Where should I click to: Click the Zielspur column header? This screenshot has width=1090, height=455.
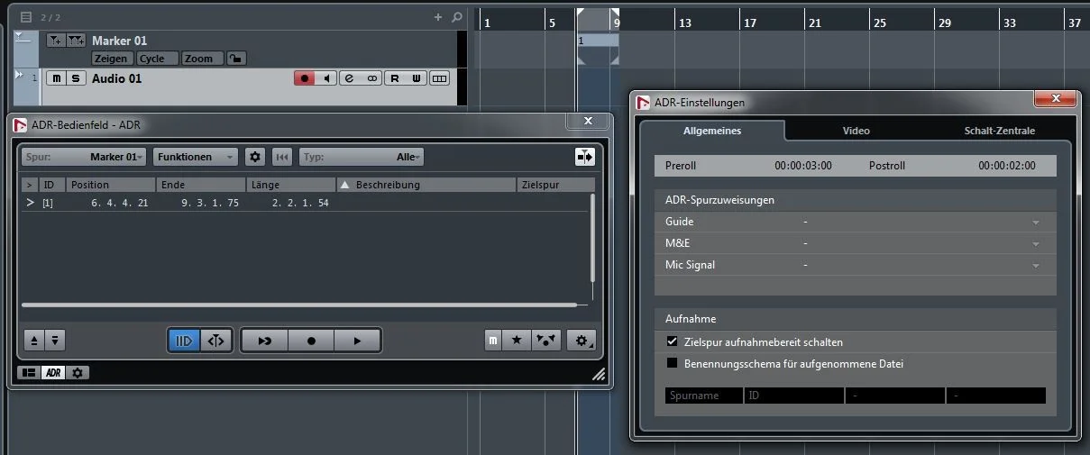(555, 185)
